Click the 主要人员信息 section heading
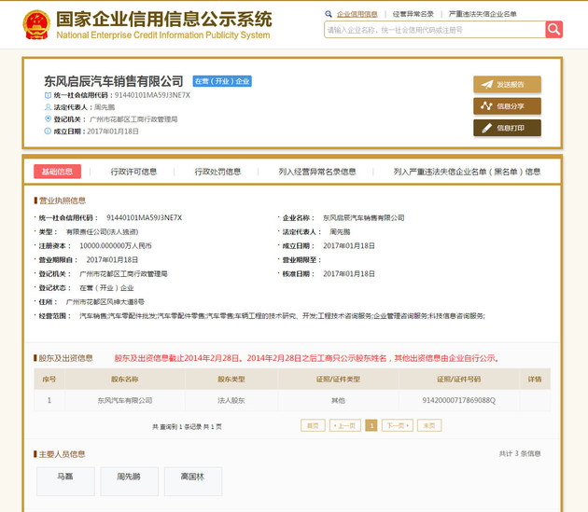 point(62,454)
